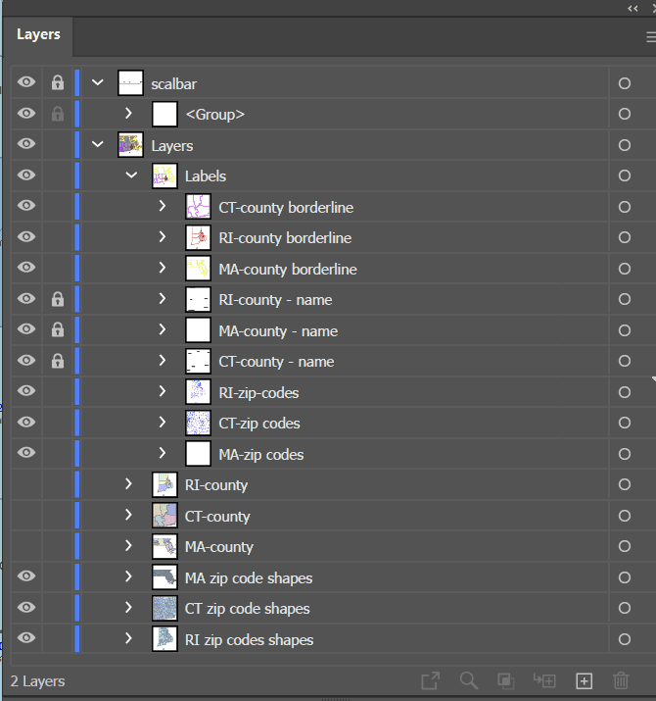Open Layers panel hamburger menu

(651, 37)
